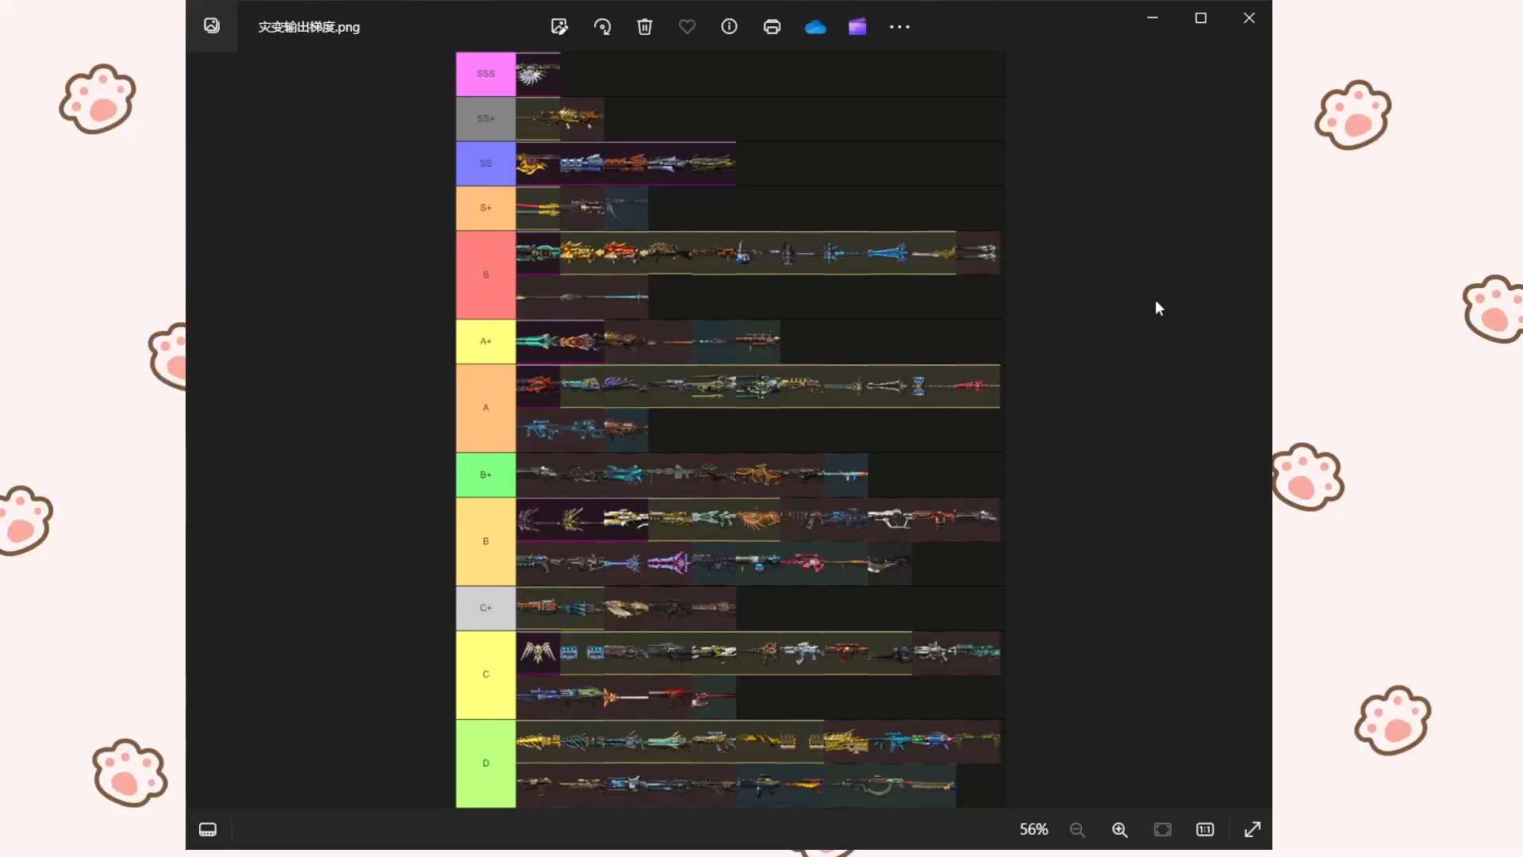The image size is (1523, 857).
Task: Click the gray SS+ tier label
Action: [485, 118]
